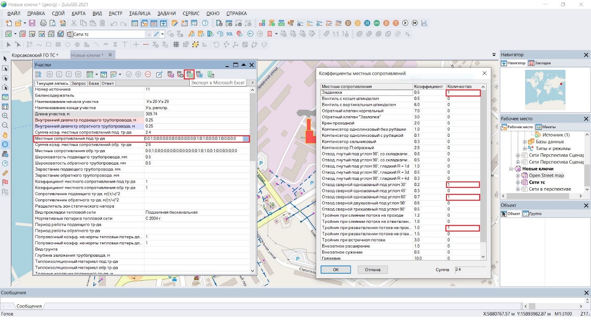Click the Задвижка quantity field
This screenshot has height=332, width=591.
(463, 93)
